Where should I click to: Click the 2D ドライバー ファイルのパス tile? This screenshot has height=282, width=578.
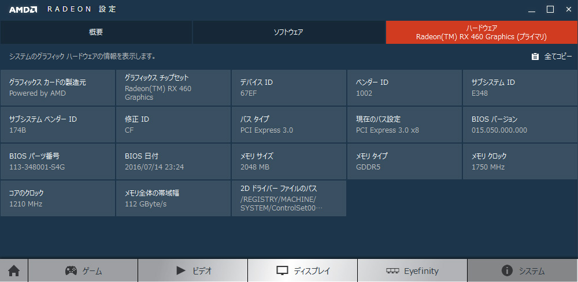(x=289, y=198)
